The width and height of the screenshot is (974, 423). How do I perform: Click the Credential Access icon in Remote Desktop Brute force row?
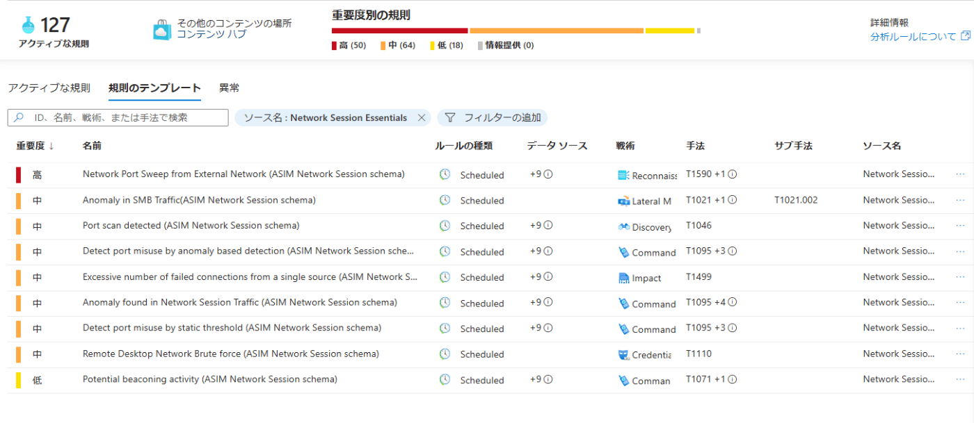pyautogui.click(x=623, y=355)
